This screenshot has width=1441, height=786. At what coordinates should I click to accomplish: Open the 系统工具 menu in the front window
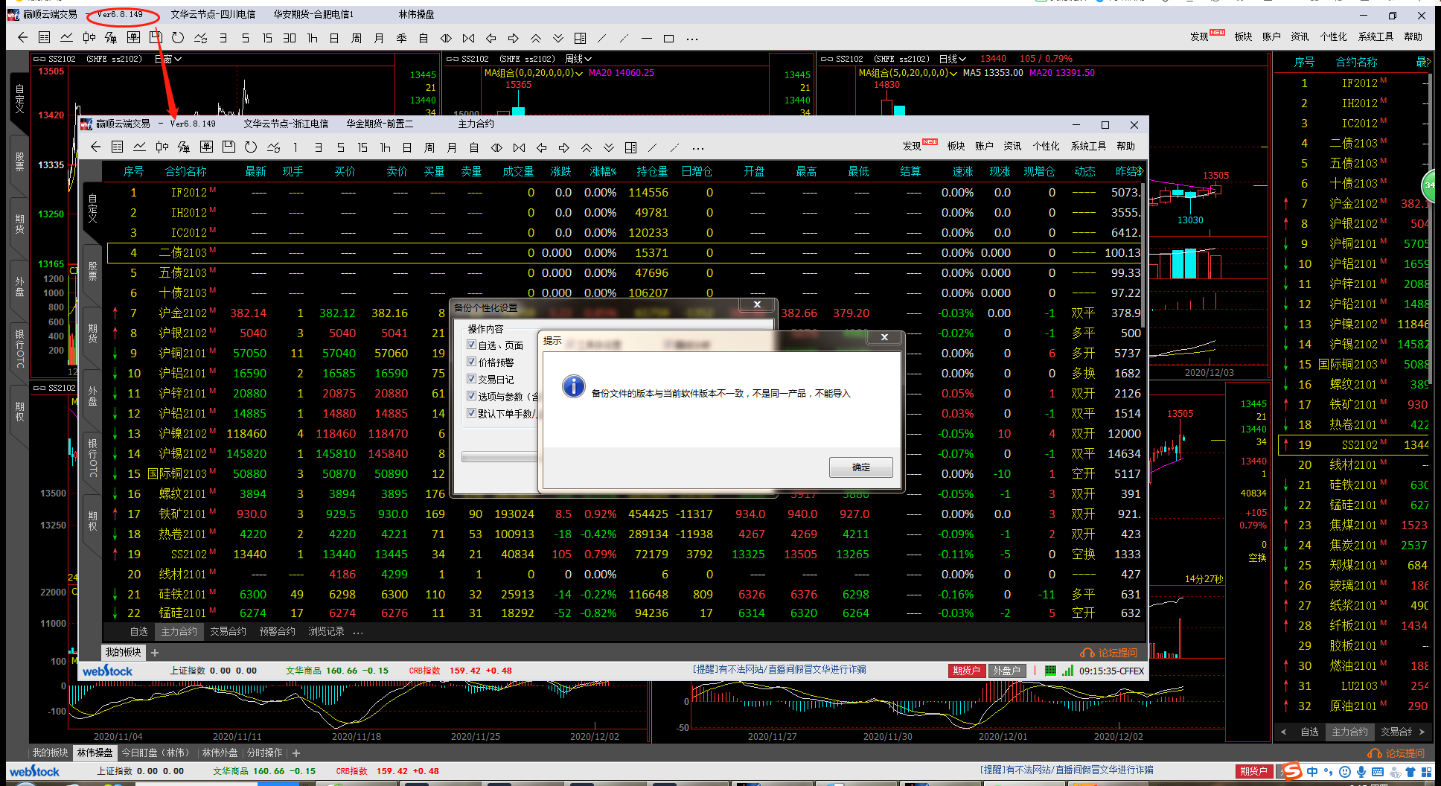[x=1088, y=146]
